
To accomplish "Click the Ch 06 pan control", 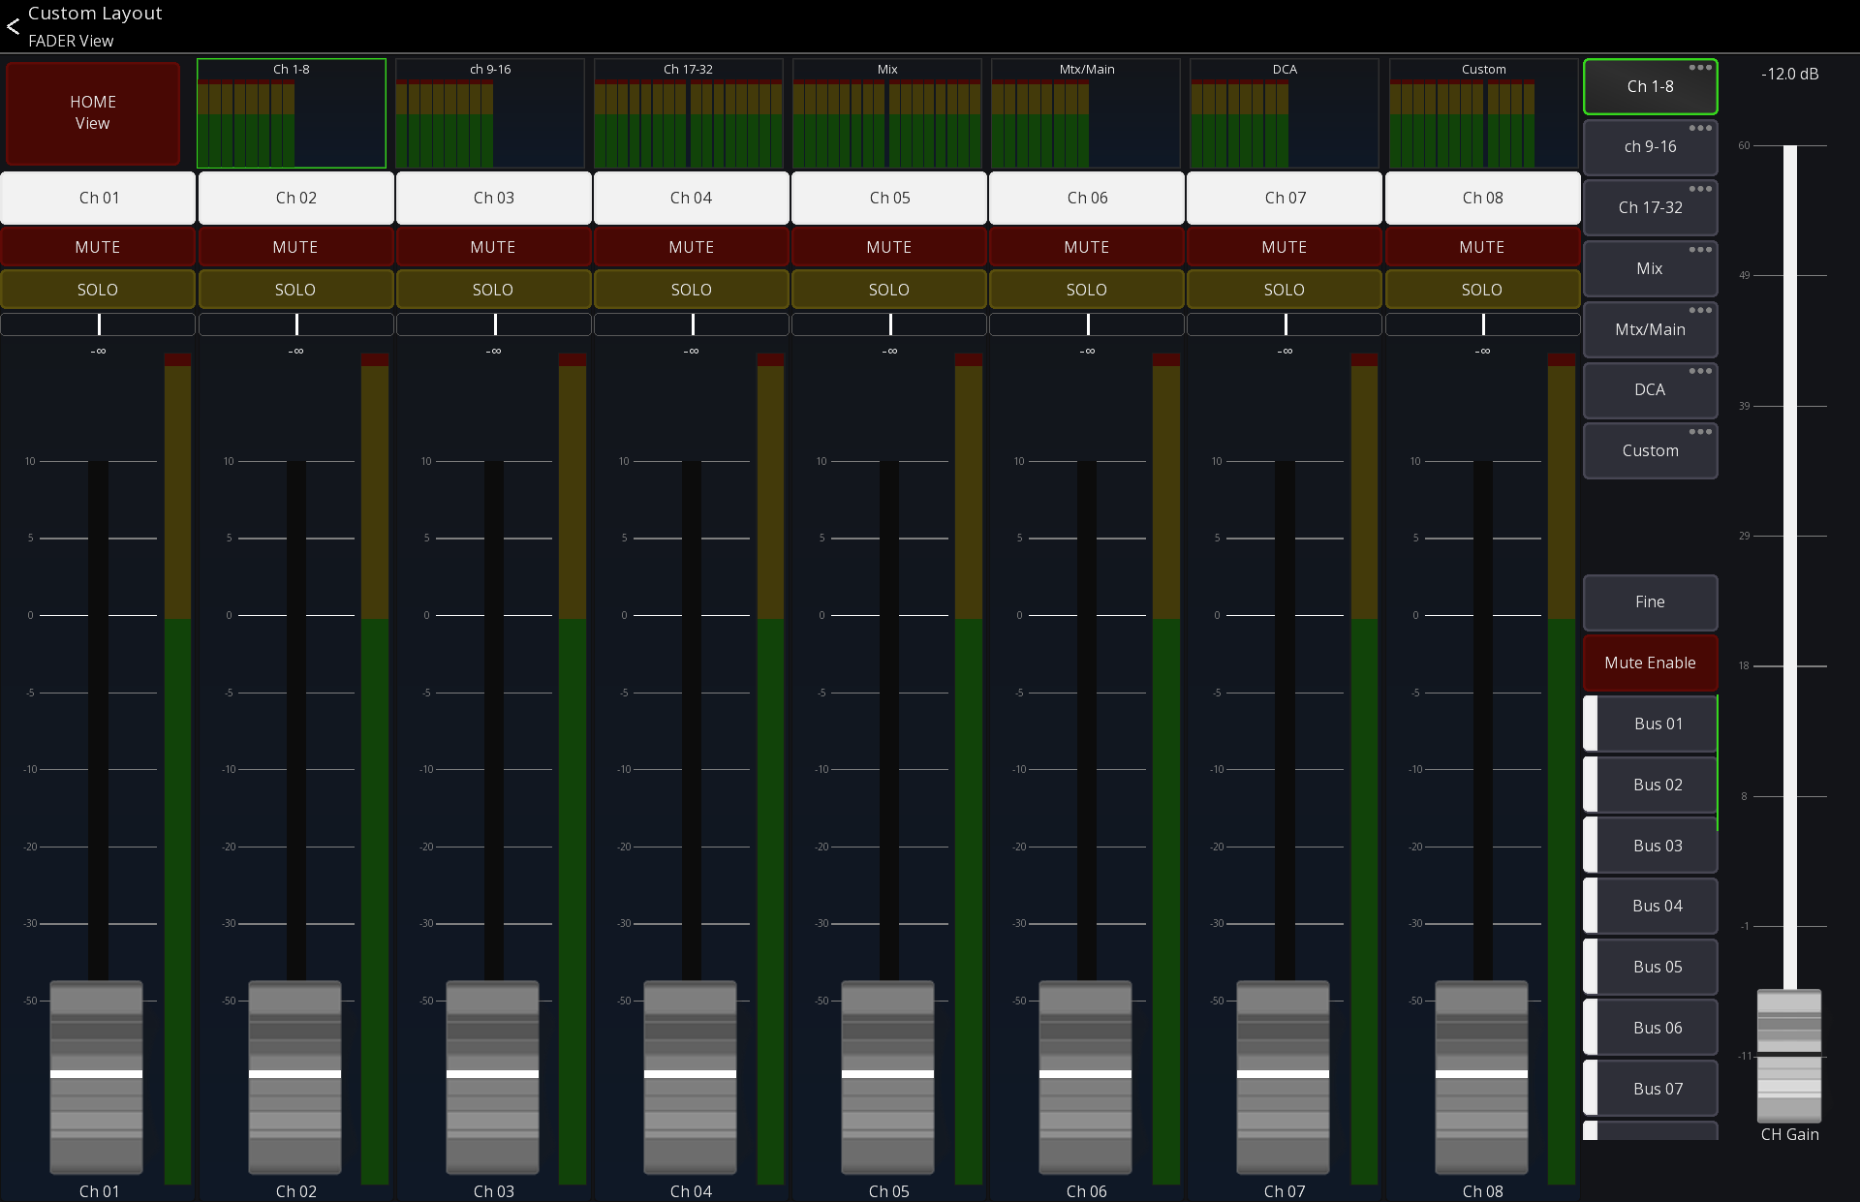I will point(1087,324).
